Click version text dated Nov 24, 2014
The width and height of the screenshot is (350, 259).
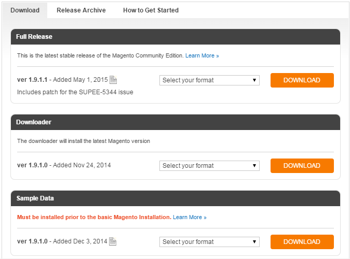click(x=64, y=165)
